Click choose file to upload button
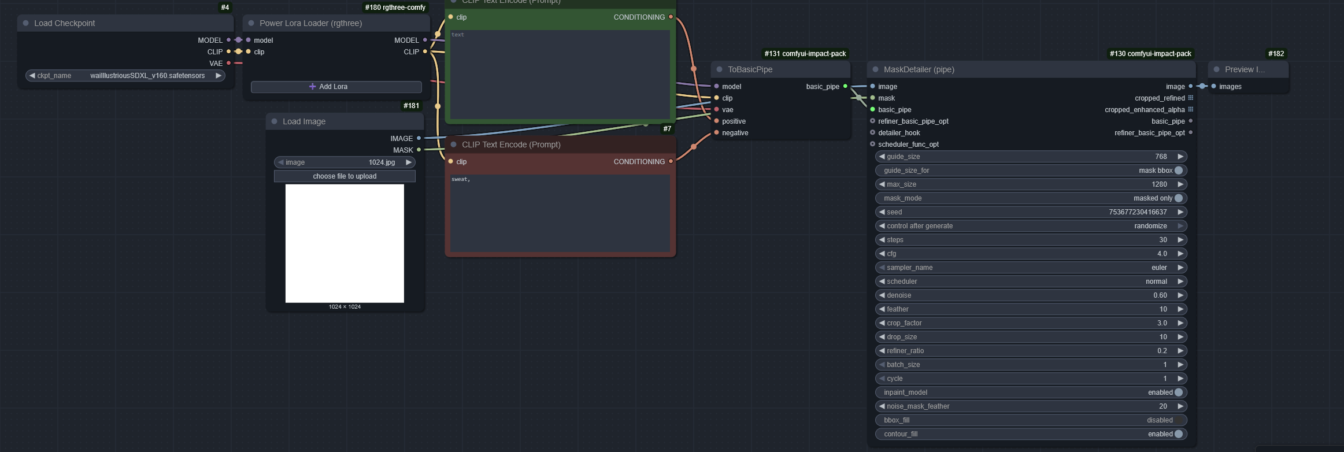 click(345, 176)
